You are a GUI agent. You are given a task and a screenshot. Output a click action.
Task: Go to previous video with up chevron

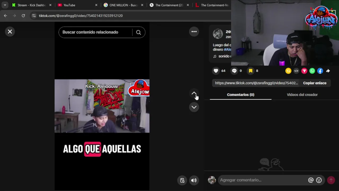click(x=194, y=94)
